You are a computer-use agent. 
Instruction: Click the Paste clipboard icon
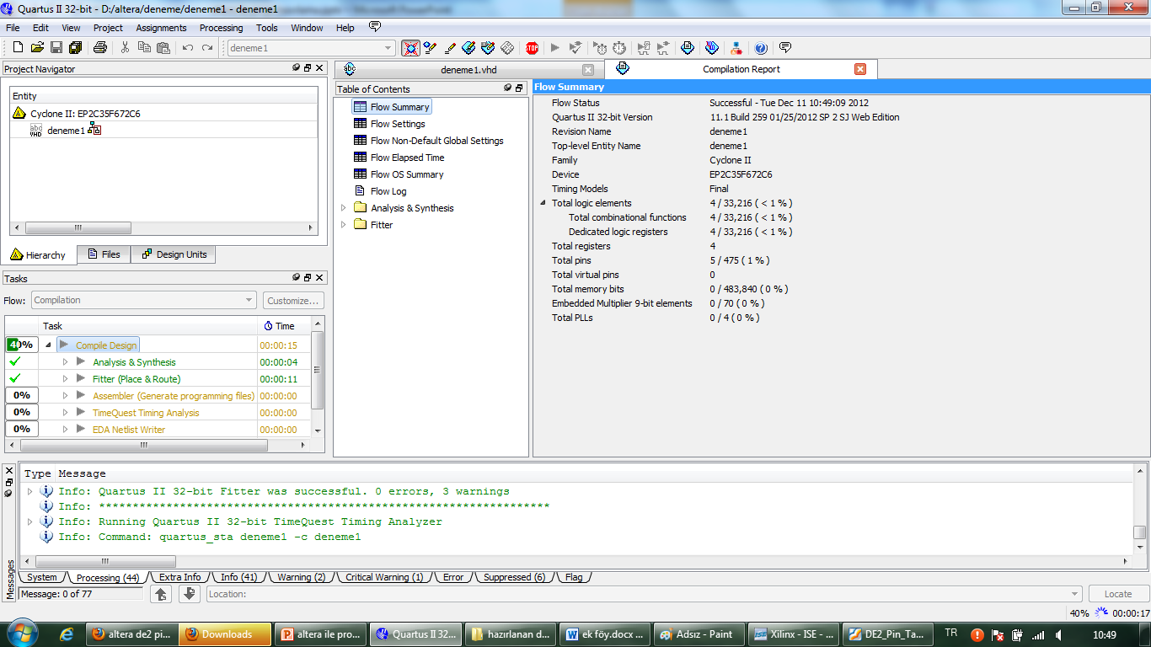[163, 48]
